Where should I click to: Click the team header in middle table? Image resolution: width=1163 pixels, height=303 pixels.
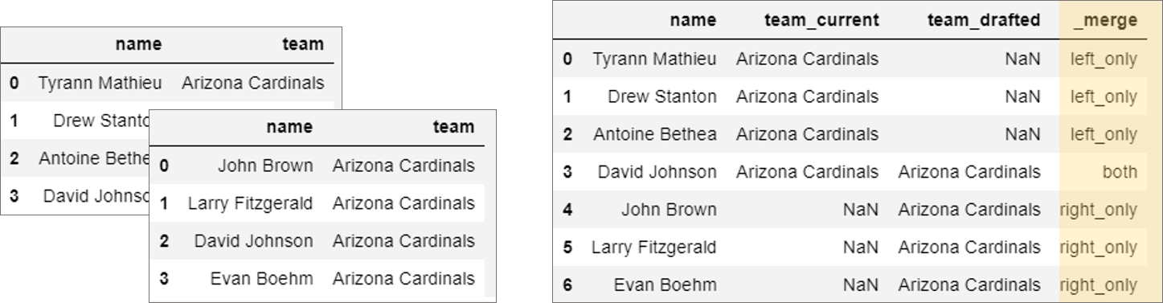pos(453,127)
